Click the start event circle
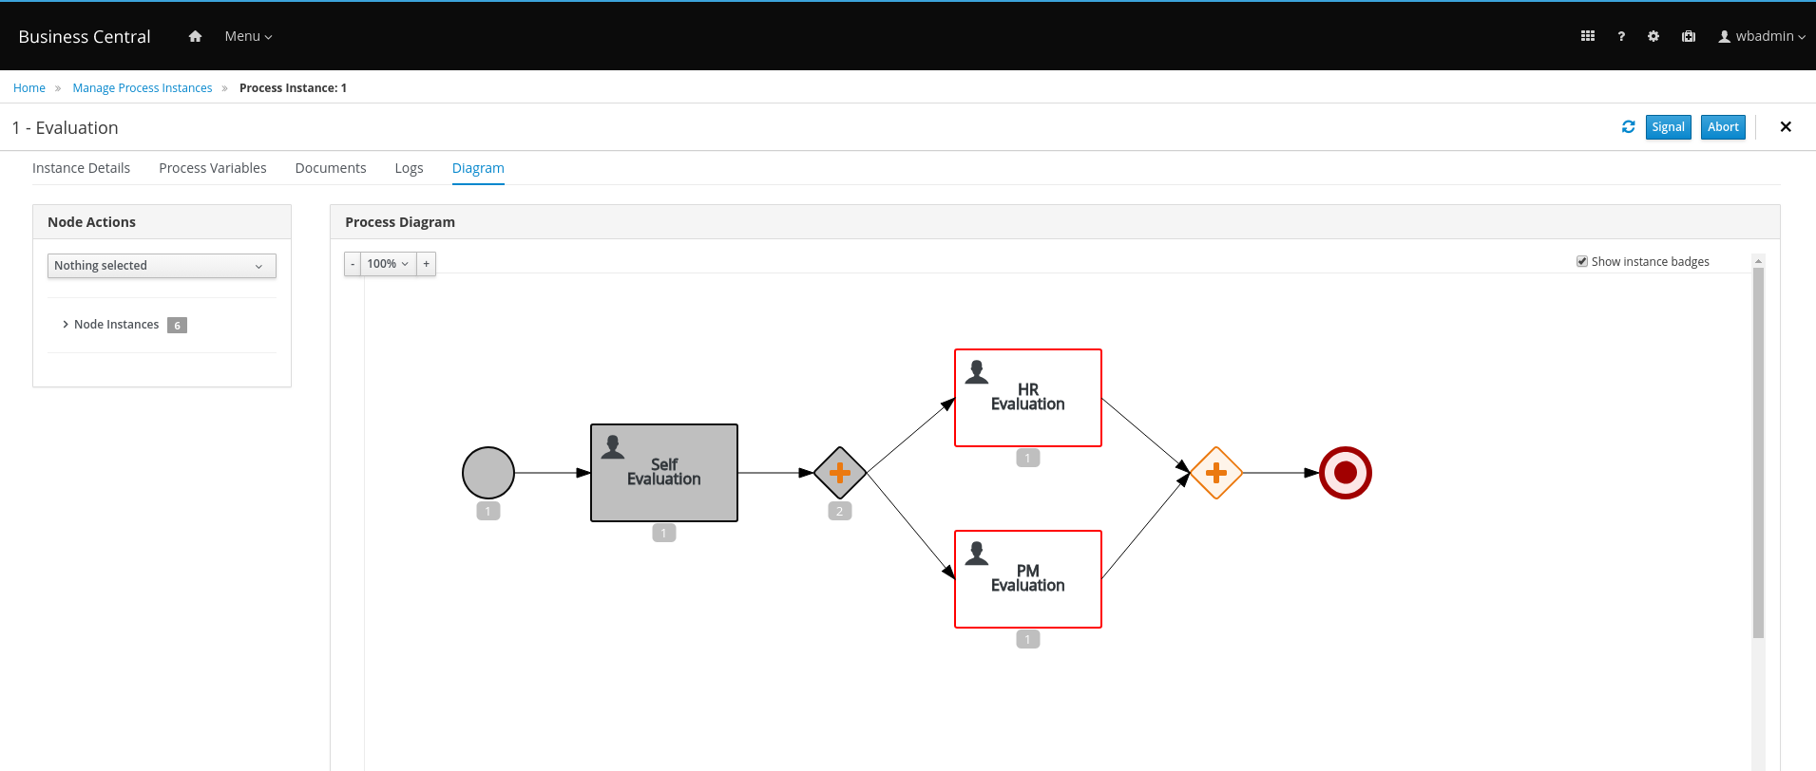 488,473
